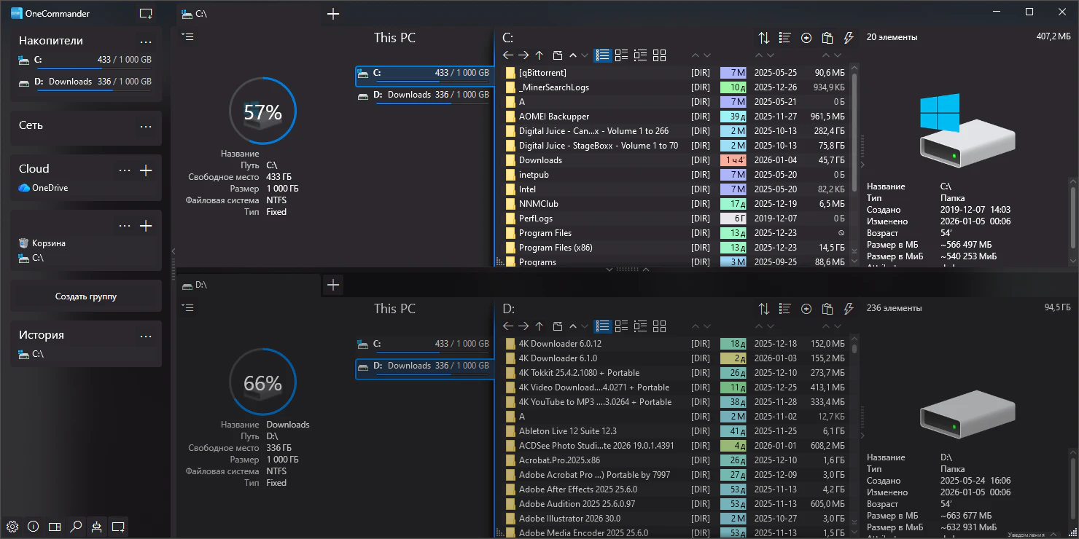The height and width of the screenshot is (539, 1079).
Task: Click sort arrows icon above C: pane
Action: tap(764, 38)
